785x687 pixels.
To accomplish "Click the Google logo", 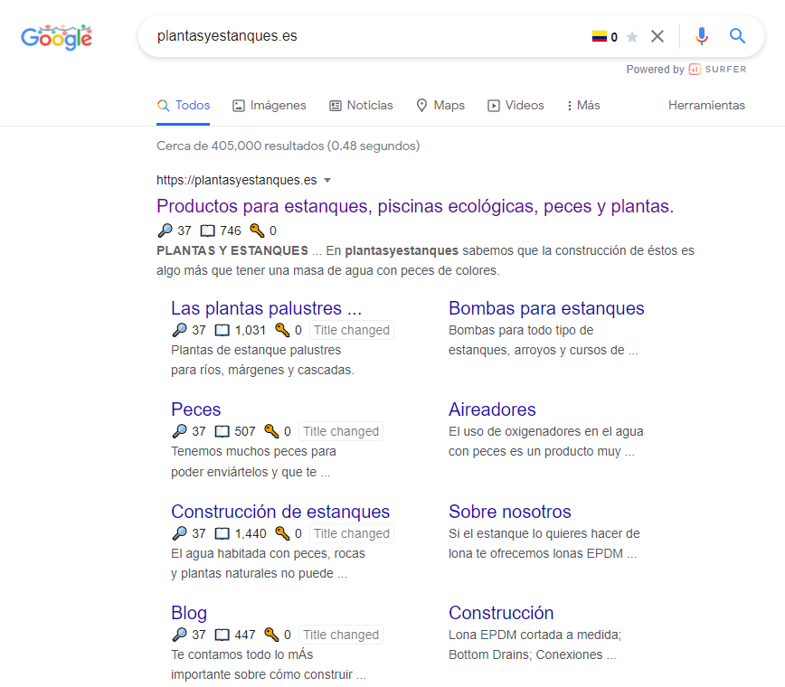I will [57, 37].
